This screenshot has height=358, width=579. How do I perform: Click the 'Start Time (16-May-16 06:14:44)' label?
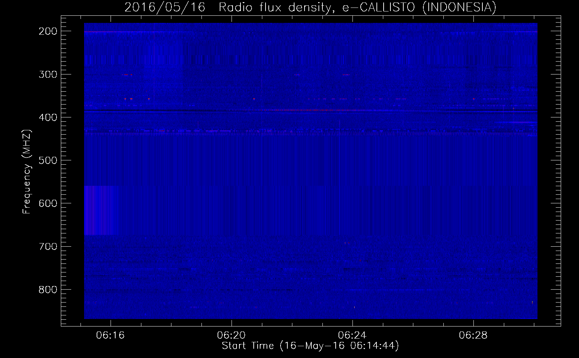click(x=310, y=346)
